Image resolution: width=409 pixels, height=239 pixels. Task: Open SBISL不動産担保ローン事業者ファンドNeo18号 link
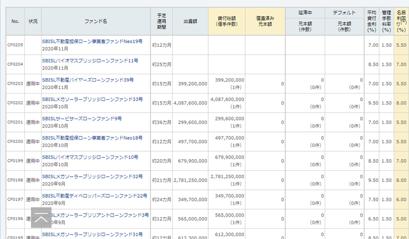point(92,138)
